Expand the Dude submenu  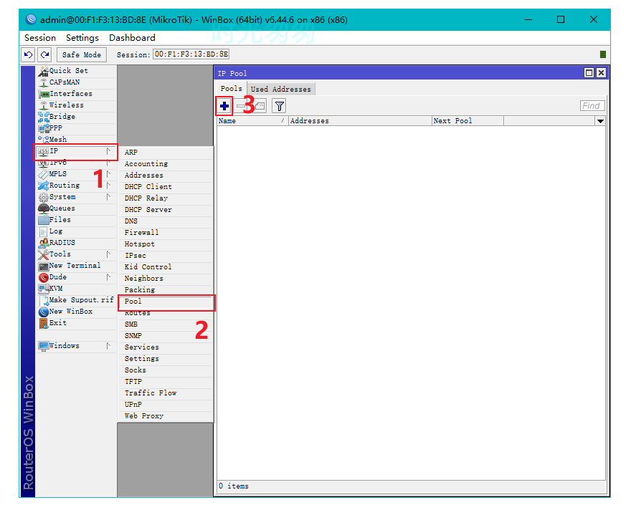click(76, 277)
